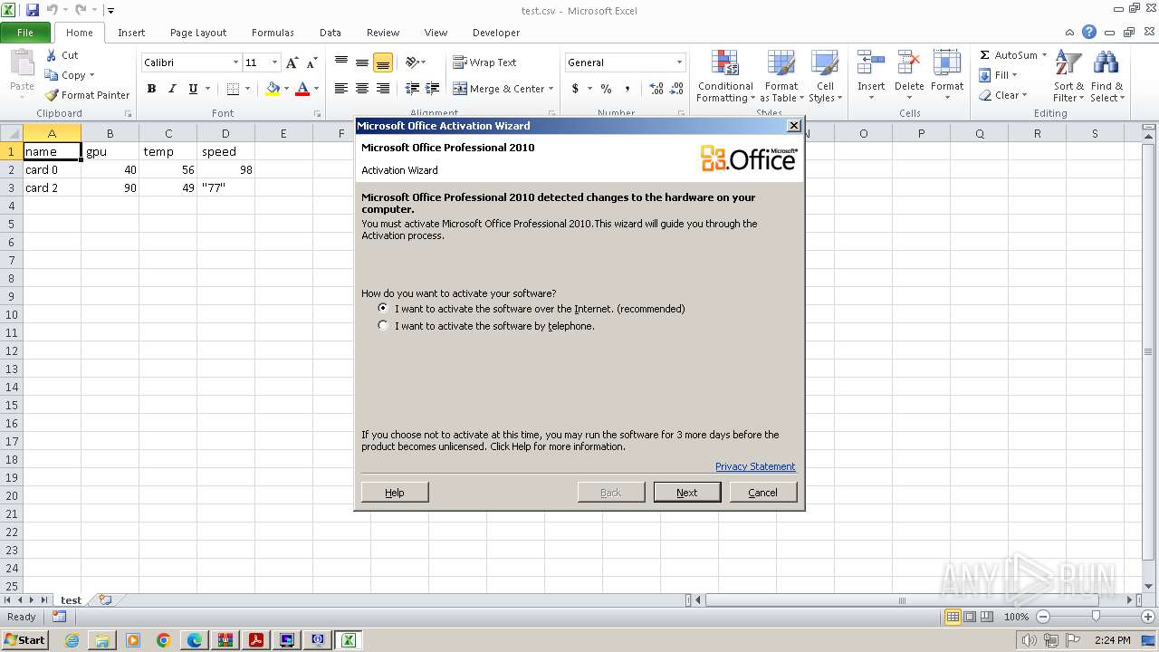
Task: Open the font name Calibri dropdown
Action: 235,62
